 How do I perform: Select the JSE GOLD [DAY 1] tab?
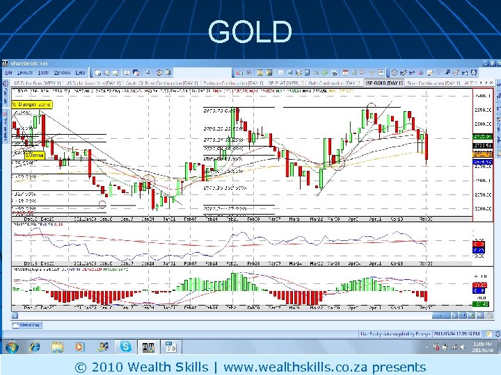tap(384, 83)
